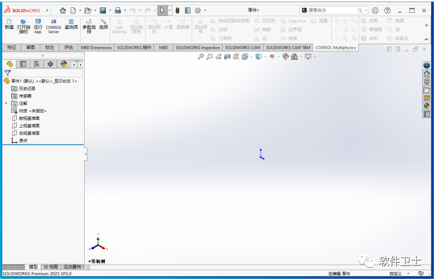The height and width of the screenshot is (280, 435).
Task: Click the Rebuild traffic light icon
Action: [178, 11]
